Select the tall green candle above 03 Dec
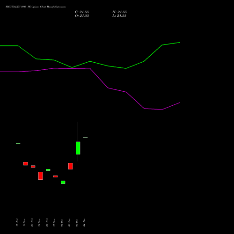 click(x=78, y=148)
